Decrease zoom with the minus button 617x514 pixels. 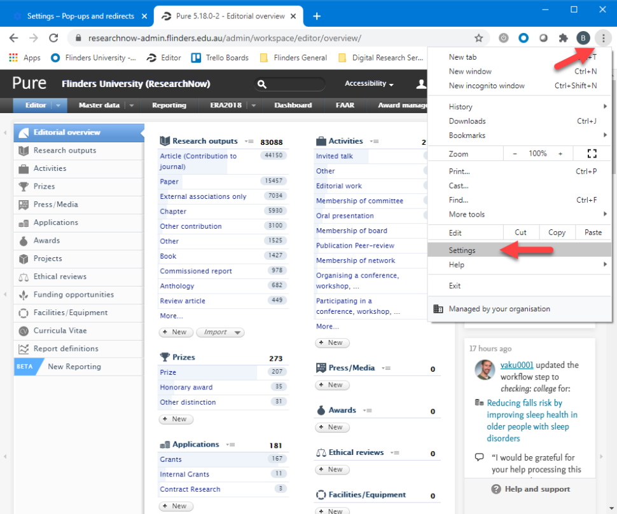[515, 154]
